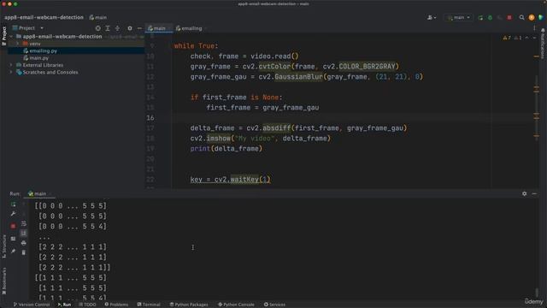Open Python Console tool window
This screenshot has height=308, width=547.
[x=236, y=305]
